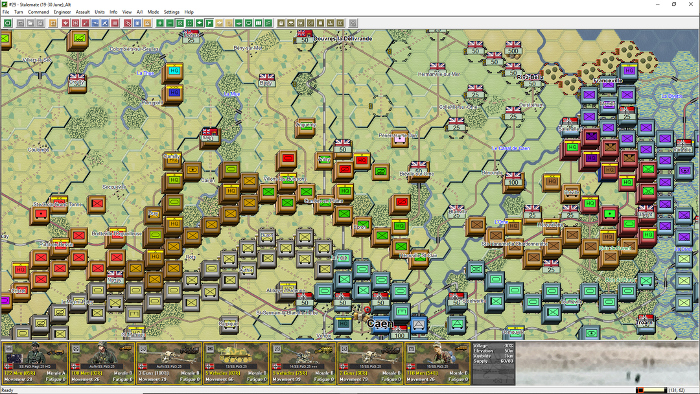700x394 pixels.
Task: Click the green diamond toolbar icon
Action: (x=200, y=23)
